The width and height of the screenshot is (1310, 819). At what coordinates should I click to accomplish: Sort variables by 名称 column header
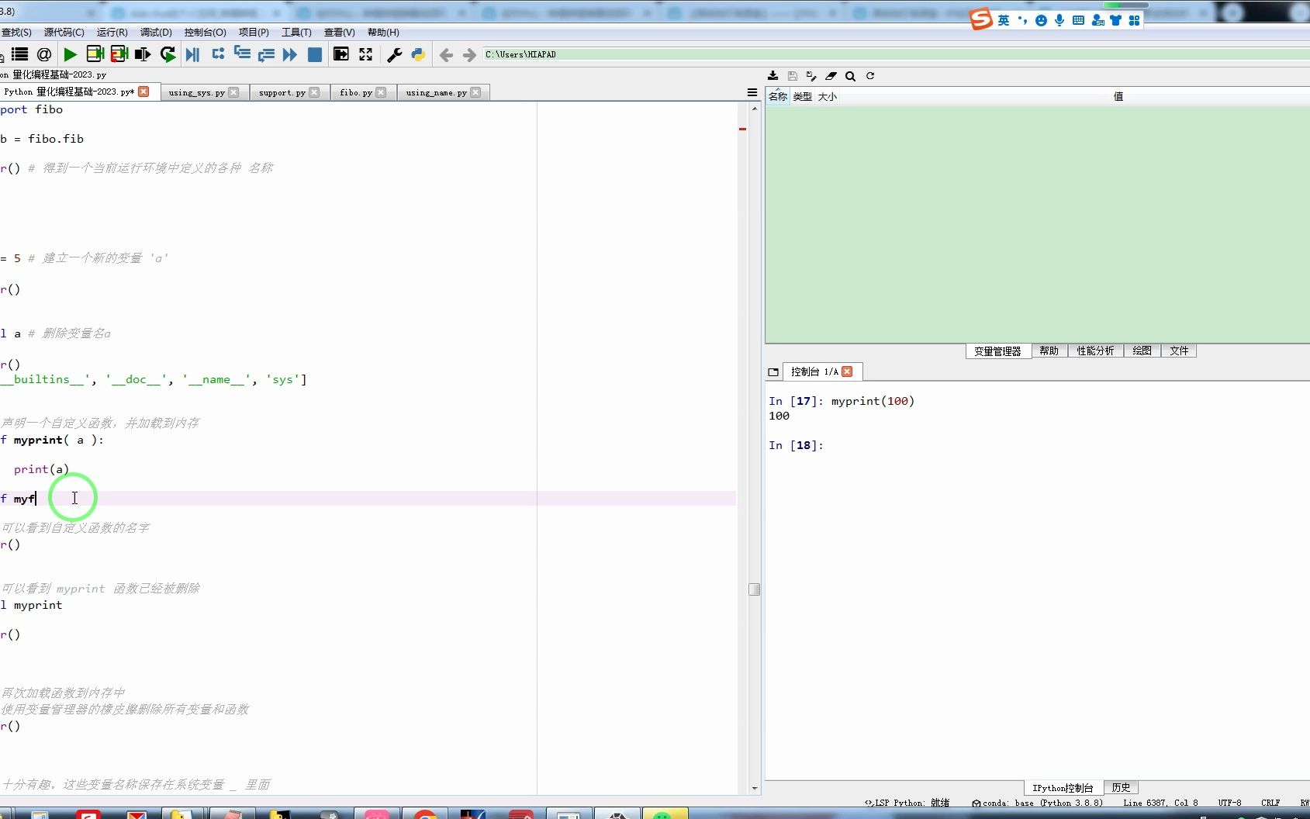tap(778, 96)
